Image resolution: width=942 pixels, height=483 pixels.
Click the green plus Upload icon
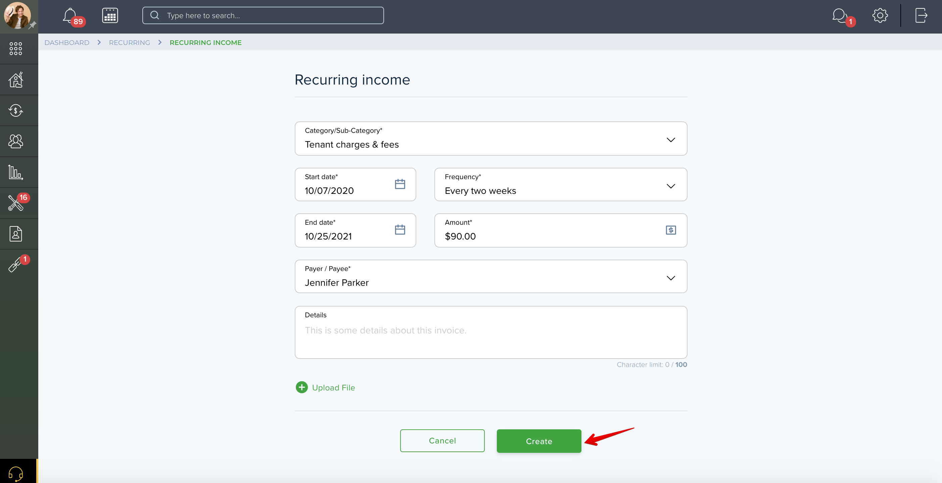302,387
